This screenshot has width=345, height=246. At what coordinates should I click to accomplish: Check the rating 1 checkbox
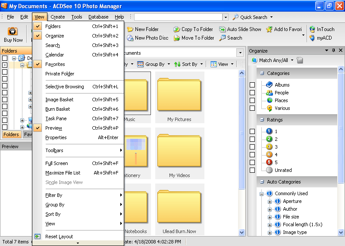click(x=252, y=131)
